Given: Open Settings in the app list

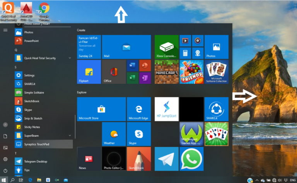Looking at the screenshot, I should click(43, 75).
